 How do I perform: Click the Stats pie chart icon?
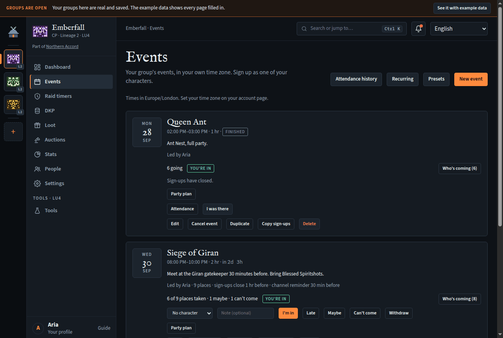[x=37, y=154]
